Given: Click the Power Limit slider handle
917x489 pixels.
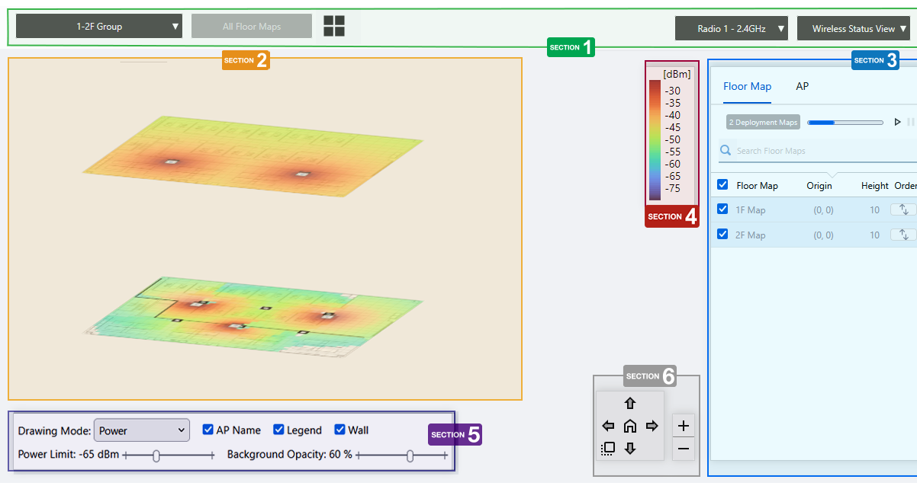Looking at the screenshot, I should click(156, 455).
